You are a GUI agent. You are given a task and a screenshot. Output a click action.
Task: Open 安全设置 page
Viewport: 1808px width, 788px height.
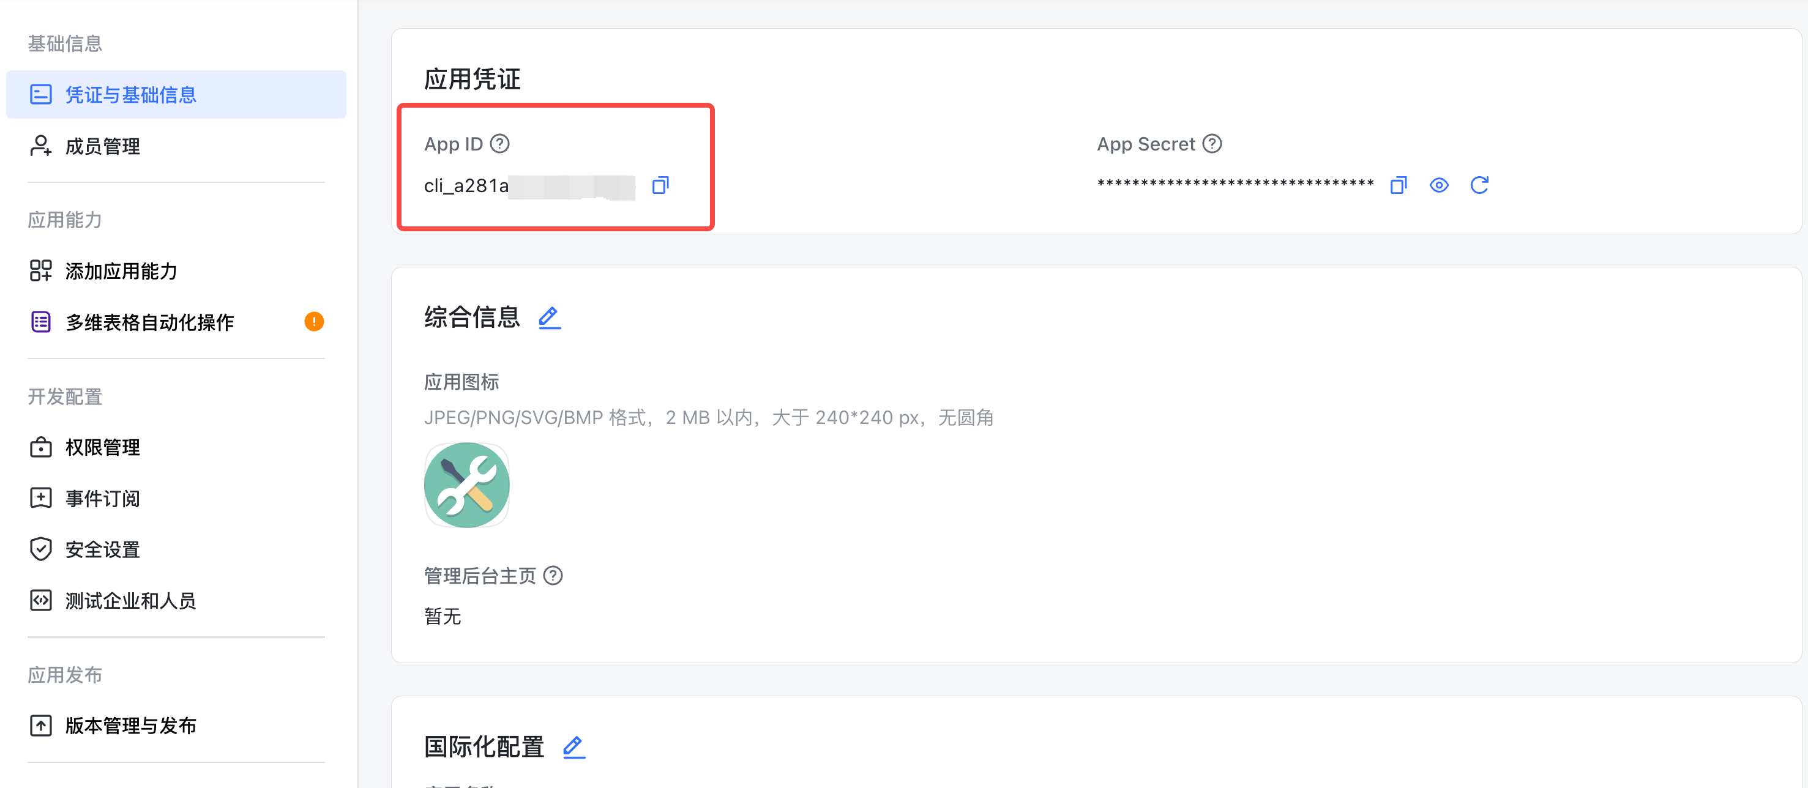click(102, 549)
